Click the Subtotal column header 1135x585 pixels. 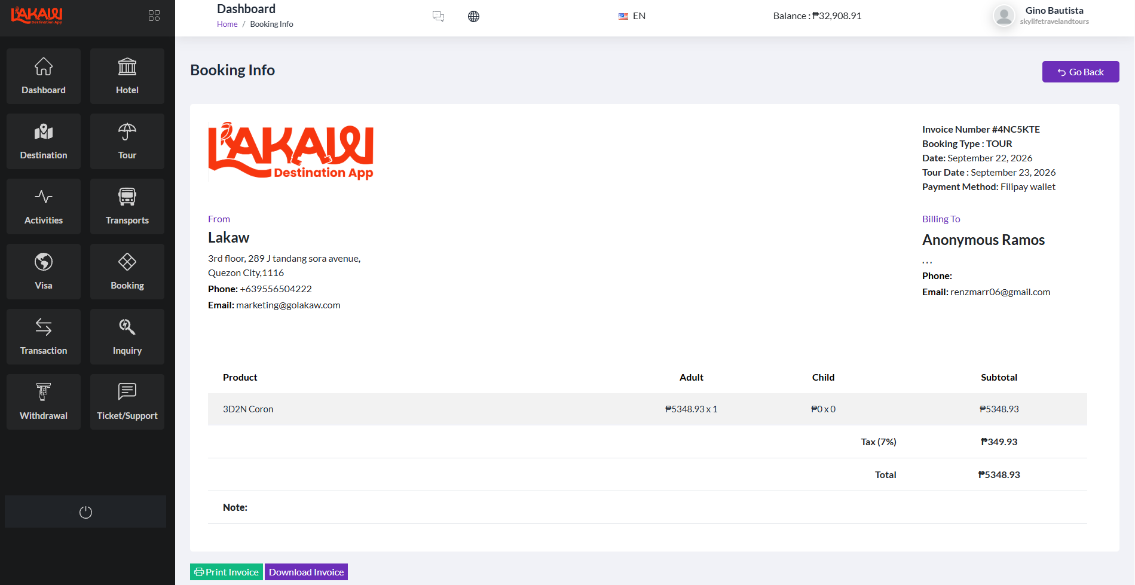(999, 378)
